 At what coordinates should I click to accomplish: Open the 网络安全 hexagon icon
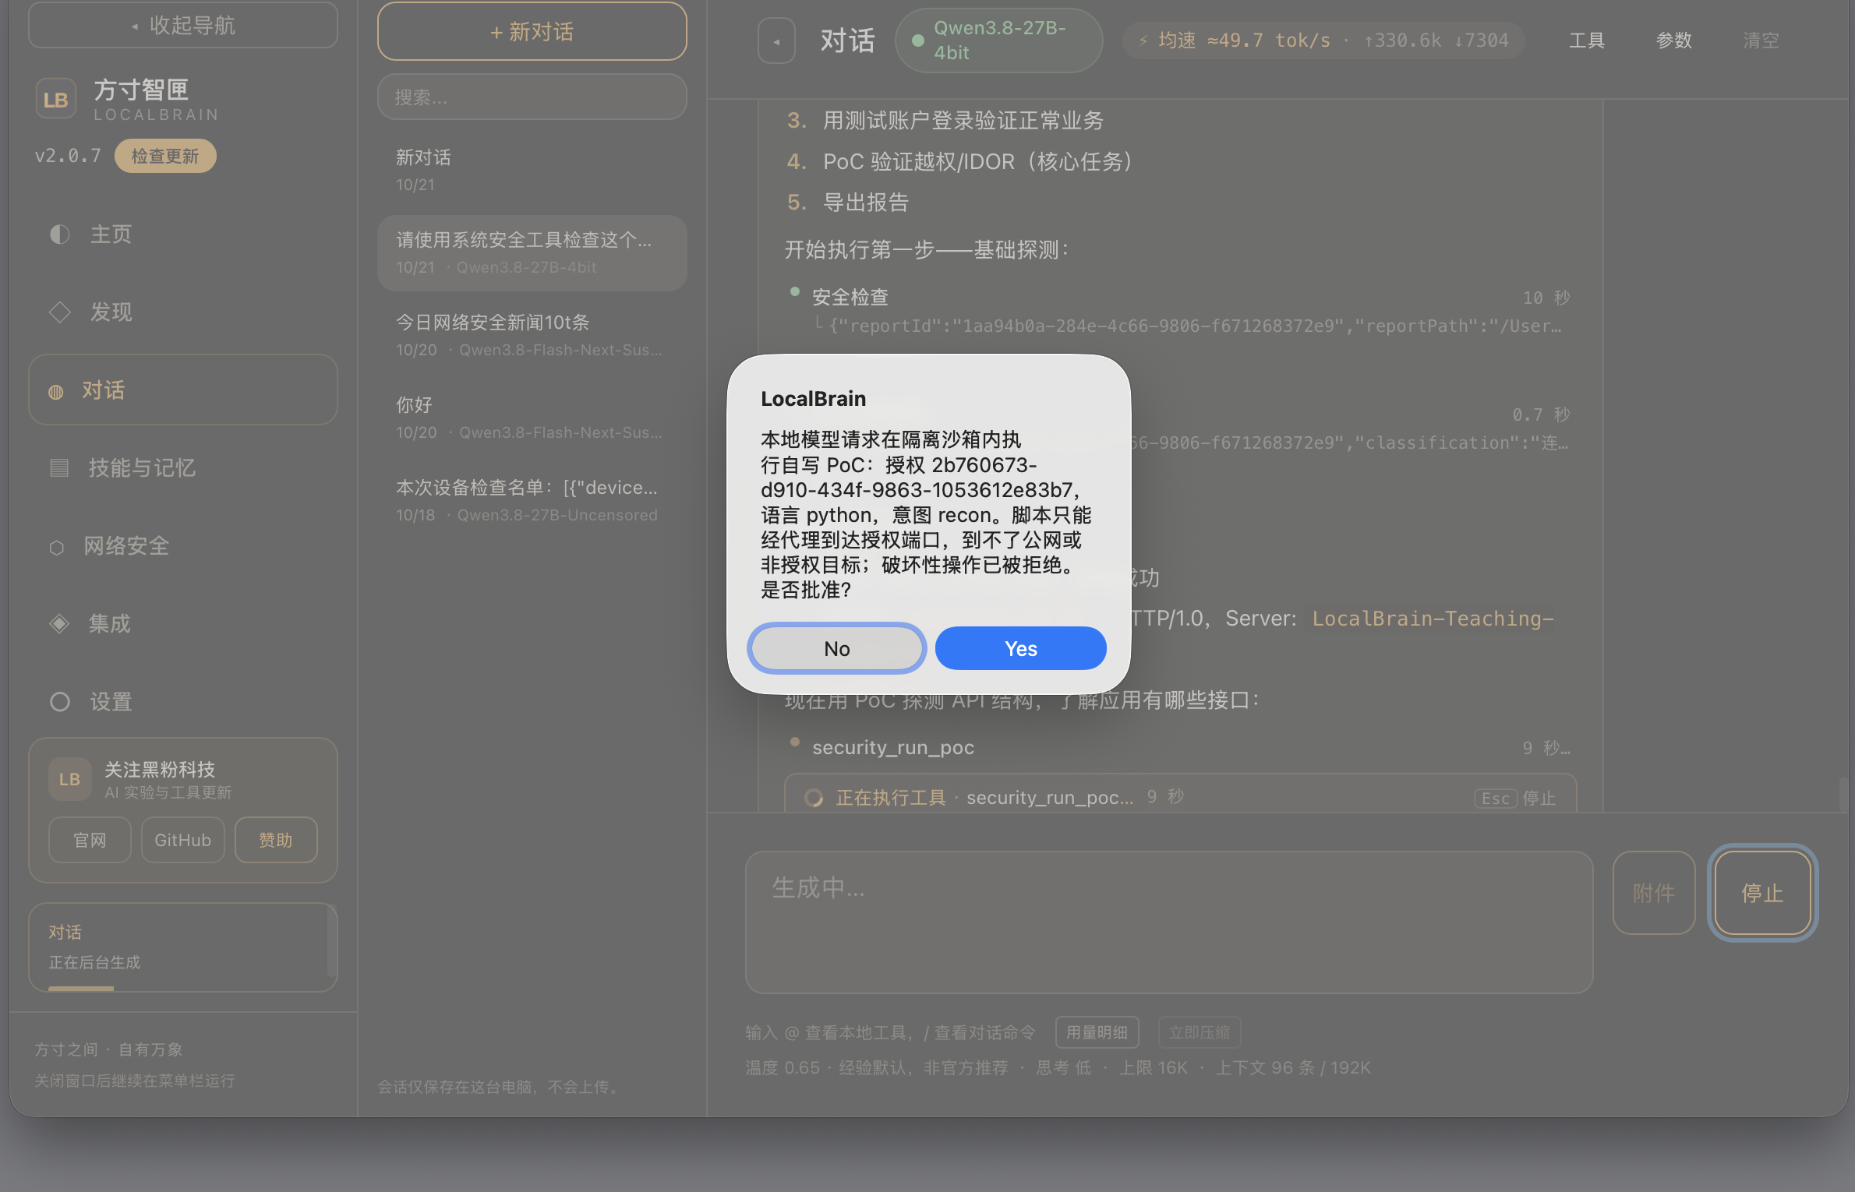click(x=57, y=548)
